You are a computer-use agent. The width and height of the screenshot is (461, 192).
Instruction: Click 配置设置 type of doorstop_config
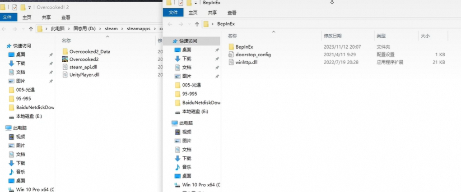pos(386,55)
